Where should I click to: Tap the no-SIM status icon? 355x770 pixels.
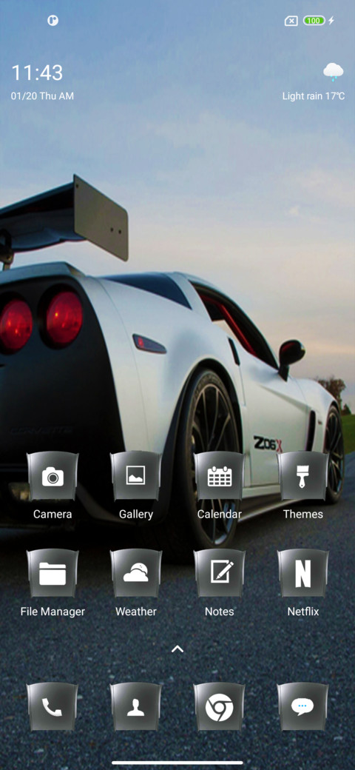(x=291, y=21)
